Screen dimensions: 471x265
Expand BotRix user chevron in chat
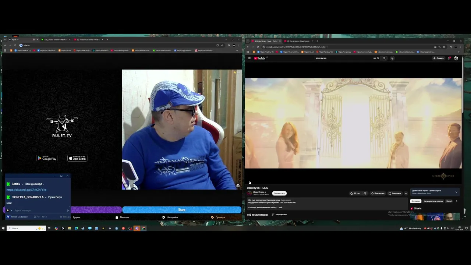22,184
